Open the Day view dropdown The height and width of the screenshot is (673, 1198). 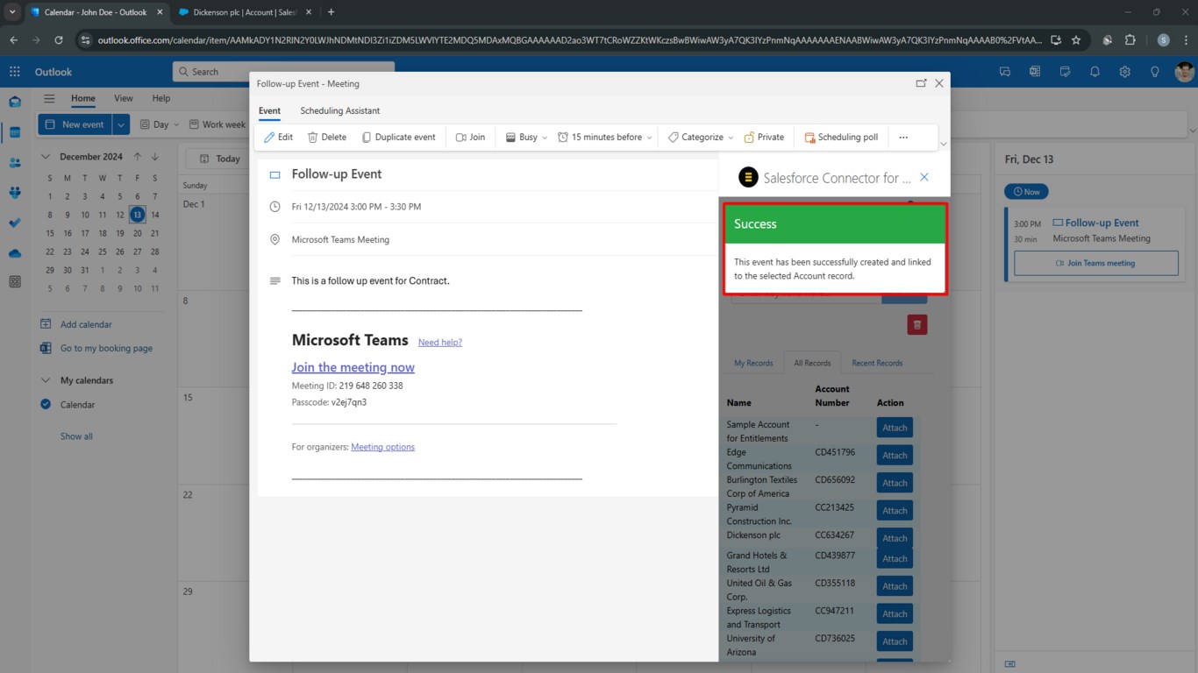tap(159, 124)
